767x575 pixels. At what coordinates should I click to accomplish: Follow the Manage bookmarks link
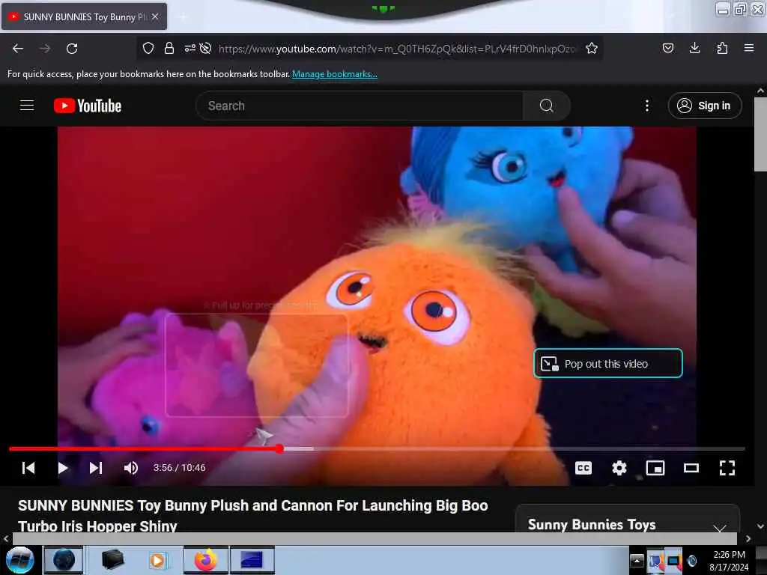335,74
